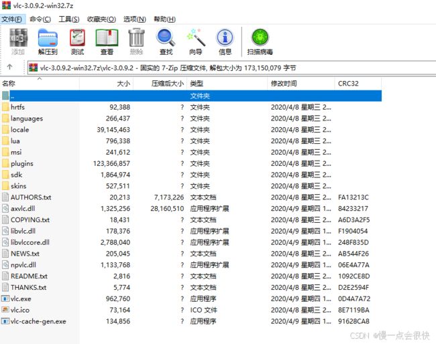Select the lua folder icon

(5, 141)
